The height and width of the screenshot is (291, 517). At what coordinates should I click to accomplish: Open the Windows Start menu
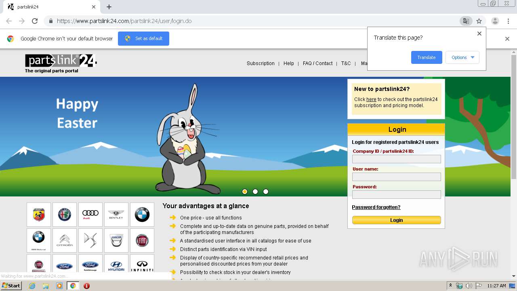point(11,286)
